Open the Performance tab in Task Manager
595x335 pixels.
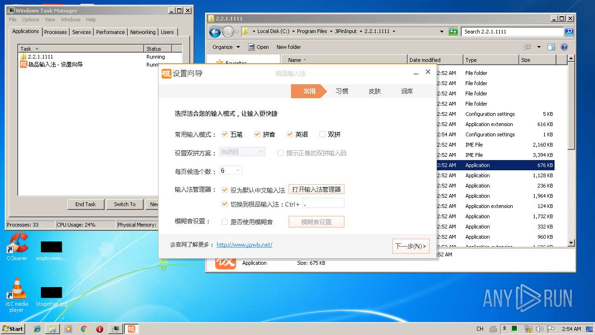tap(111, 32)
